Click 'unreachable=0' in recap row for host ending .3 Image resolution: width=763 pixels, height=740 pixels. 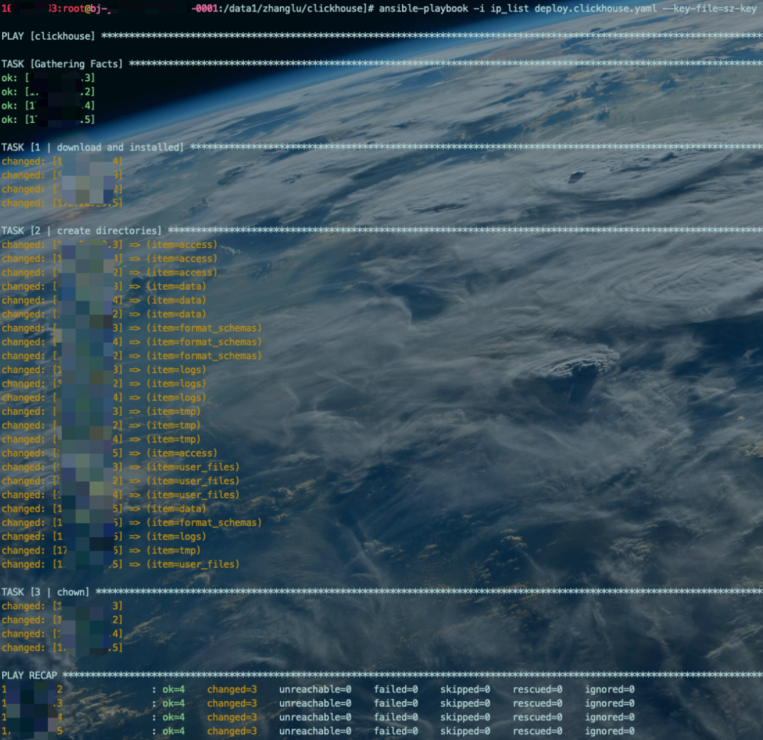click(315, 703)
